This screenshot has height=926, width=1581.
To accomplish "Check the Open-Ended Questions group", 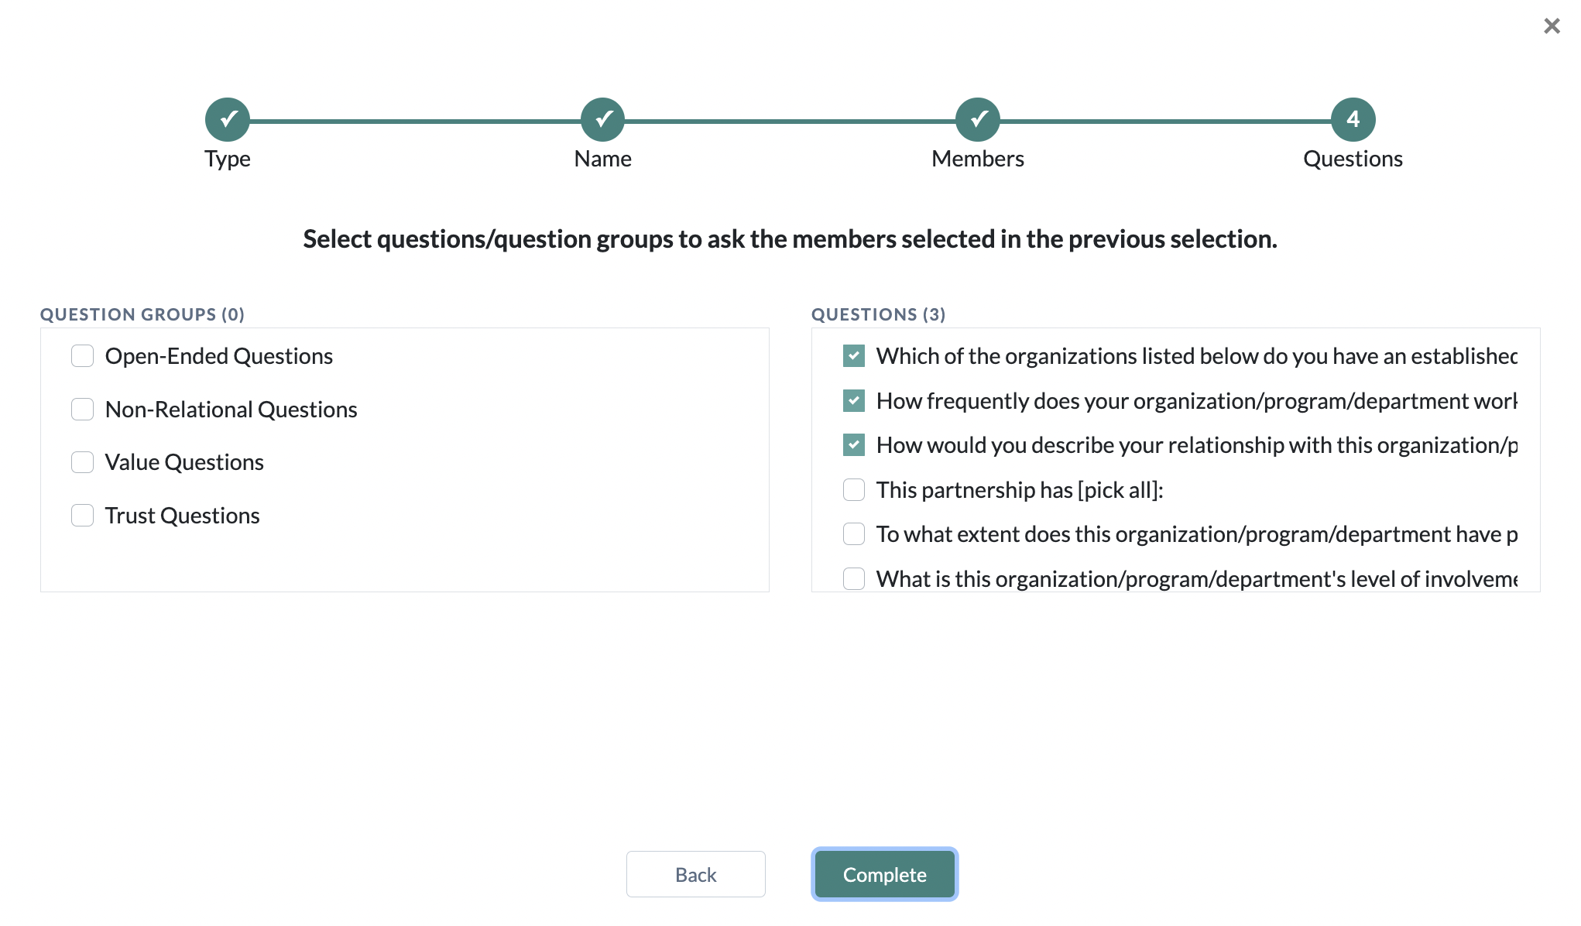I will [82, 356].
